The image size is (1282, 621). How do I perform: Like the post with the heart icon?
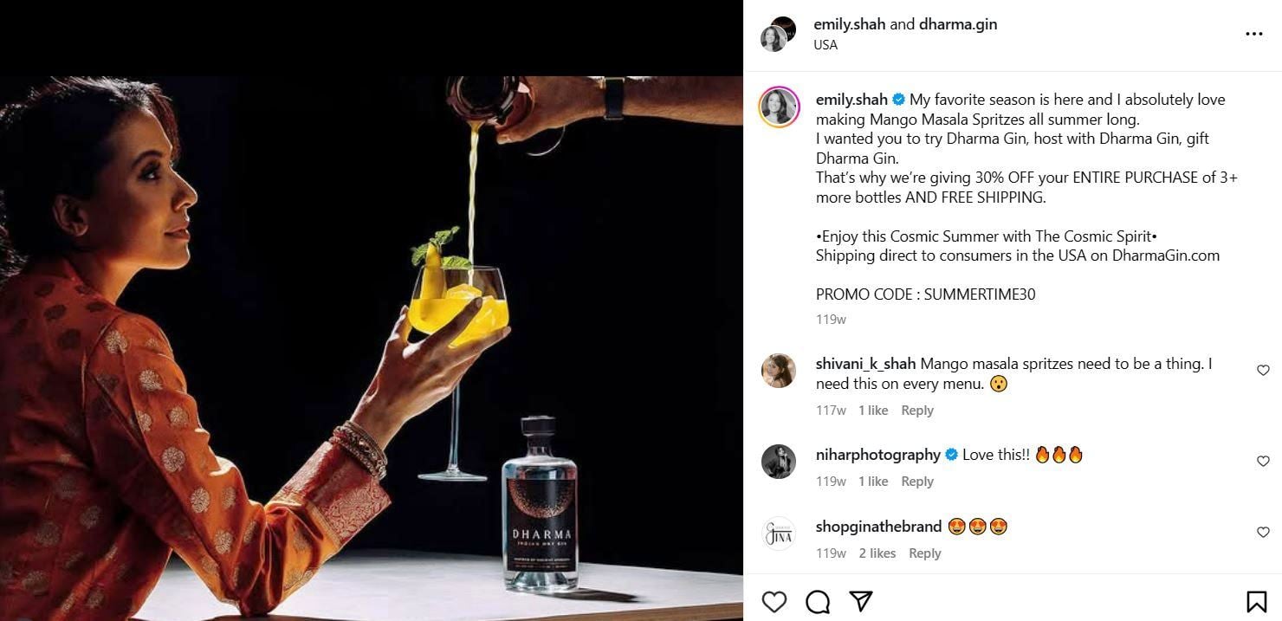coord(774,602)
